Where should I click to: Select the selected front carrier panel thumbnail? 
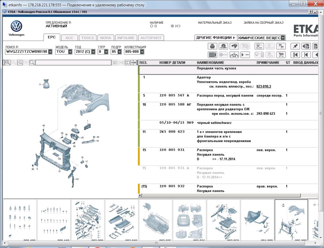[291, 220]
